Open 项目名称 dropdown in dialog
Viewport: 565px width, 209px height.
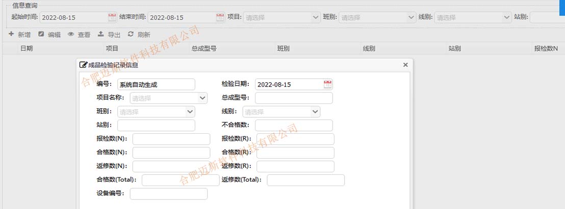pos(202,98)
